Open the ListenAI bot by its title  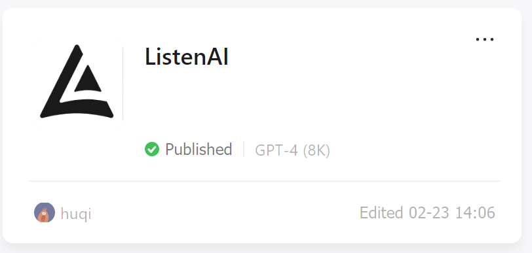click(x=186, y=57)
